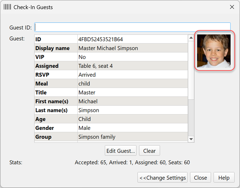Click the 'Meal' row header
This screenshot has height=188, width=240.
tap(56, 84)
